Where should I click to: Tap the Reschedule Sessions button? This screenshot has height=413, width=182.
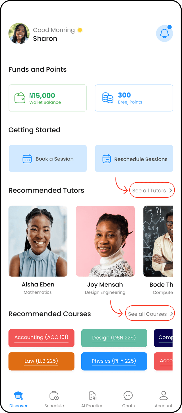click(134, 158)
